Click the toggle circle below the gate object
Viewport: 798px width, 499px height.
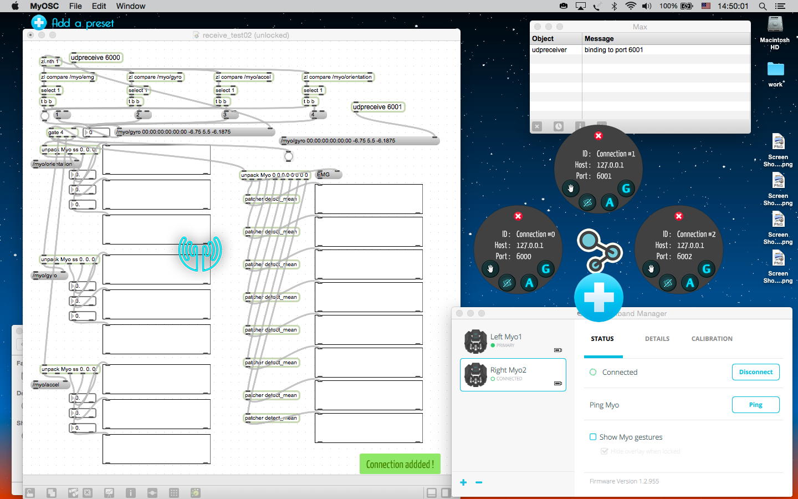[x=288, y=156]
